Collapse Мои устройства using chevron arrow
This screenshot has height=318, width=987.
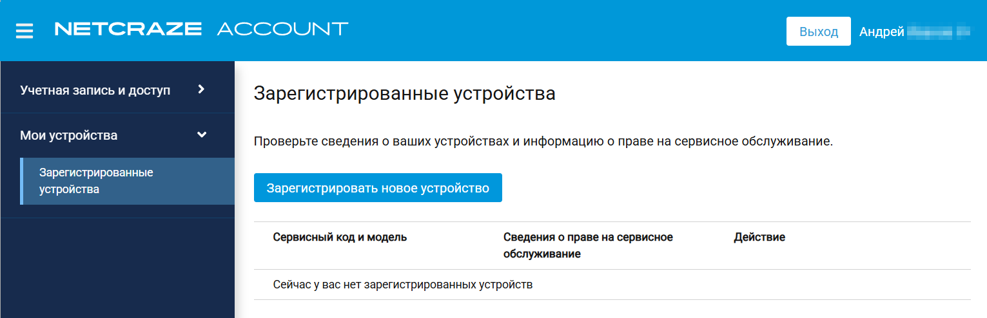tap(202, 135)
